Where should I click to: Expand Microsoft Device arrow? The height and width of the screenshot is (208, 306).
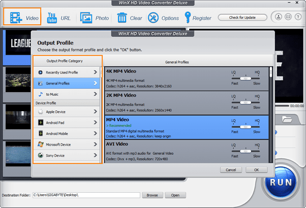(x=95, y=144)
